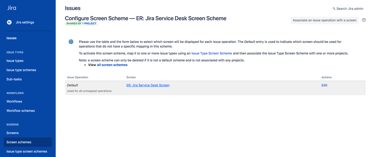Click the Configure Screen Scheme page title
Image resolution: width=371 pixels, height=157 pixels.
click(146, 18)
